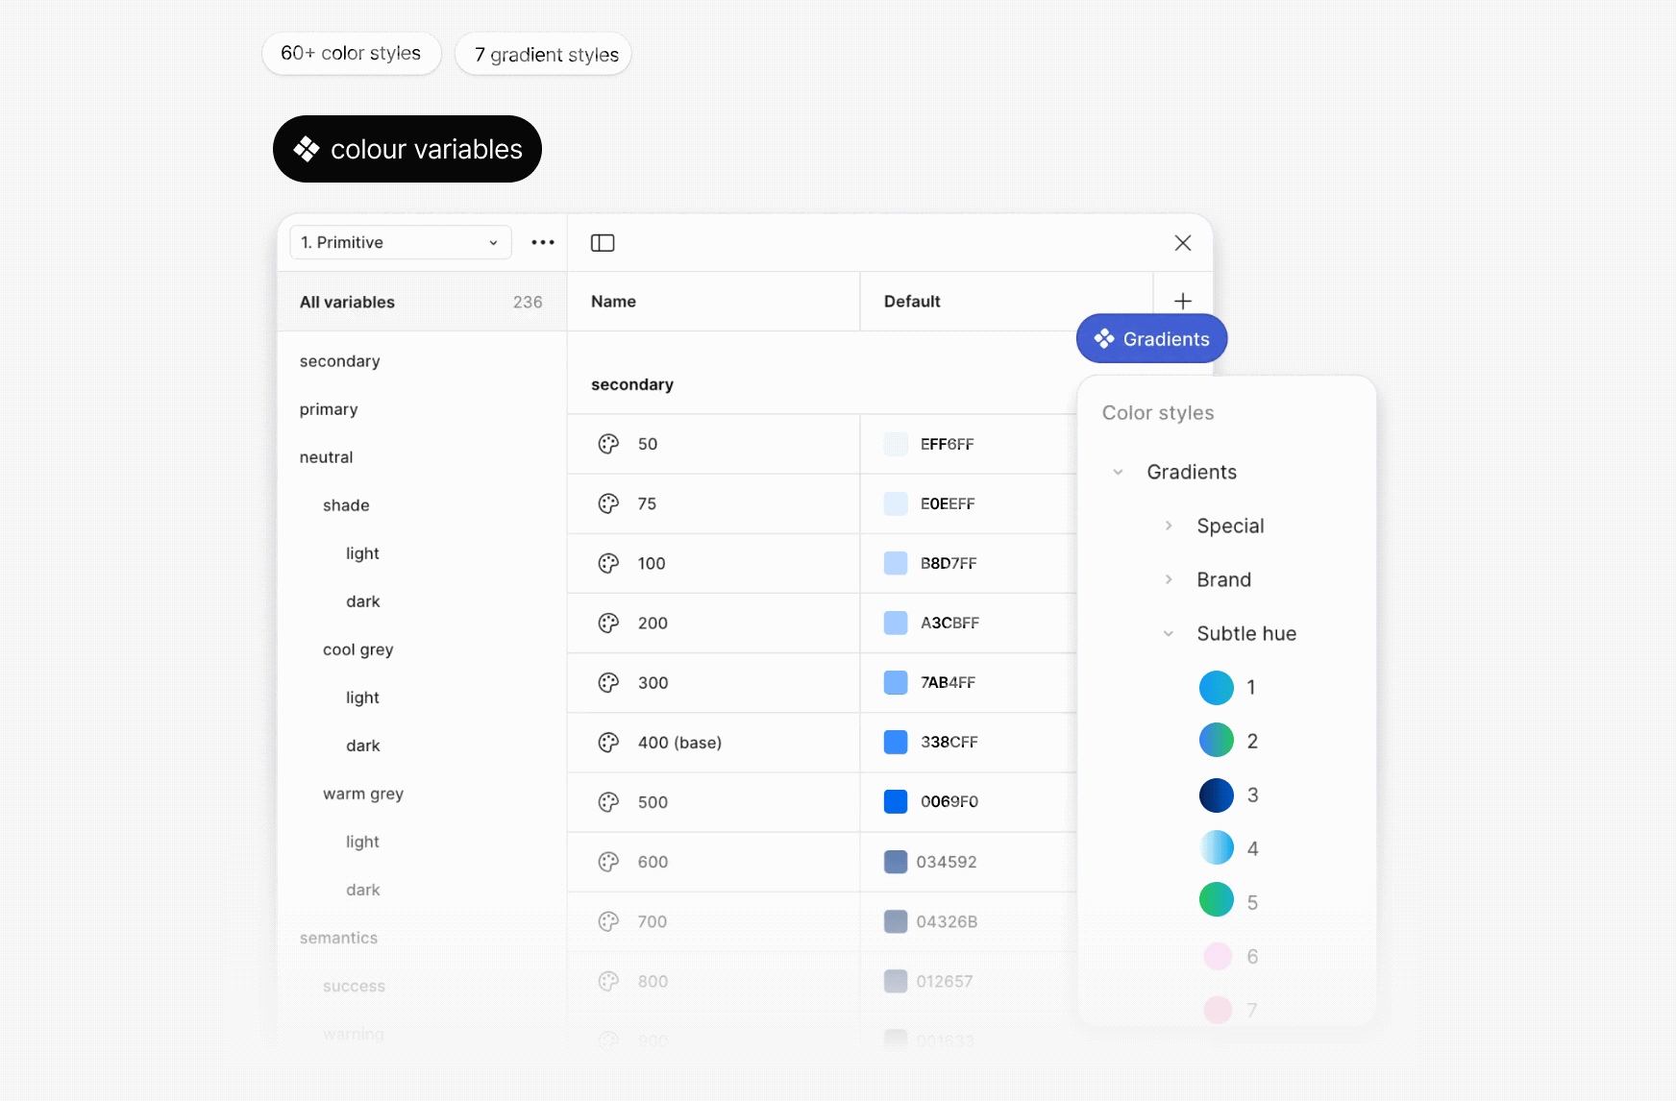Select the secondary group in sidebar
The height and width of the screenshot is (1101, 1676).
tap(339, 361)
